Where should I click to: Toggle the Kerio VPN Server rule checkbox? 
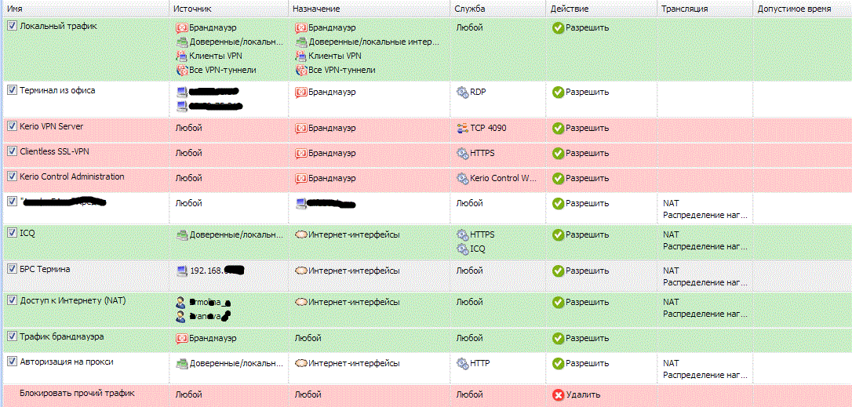point(12,125)
